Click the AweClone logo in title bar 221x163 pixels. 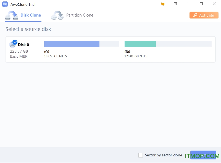(5, 4)
